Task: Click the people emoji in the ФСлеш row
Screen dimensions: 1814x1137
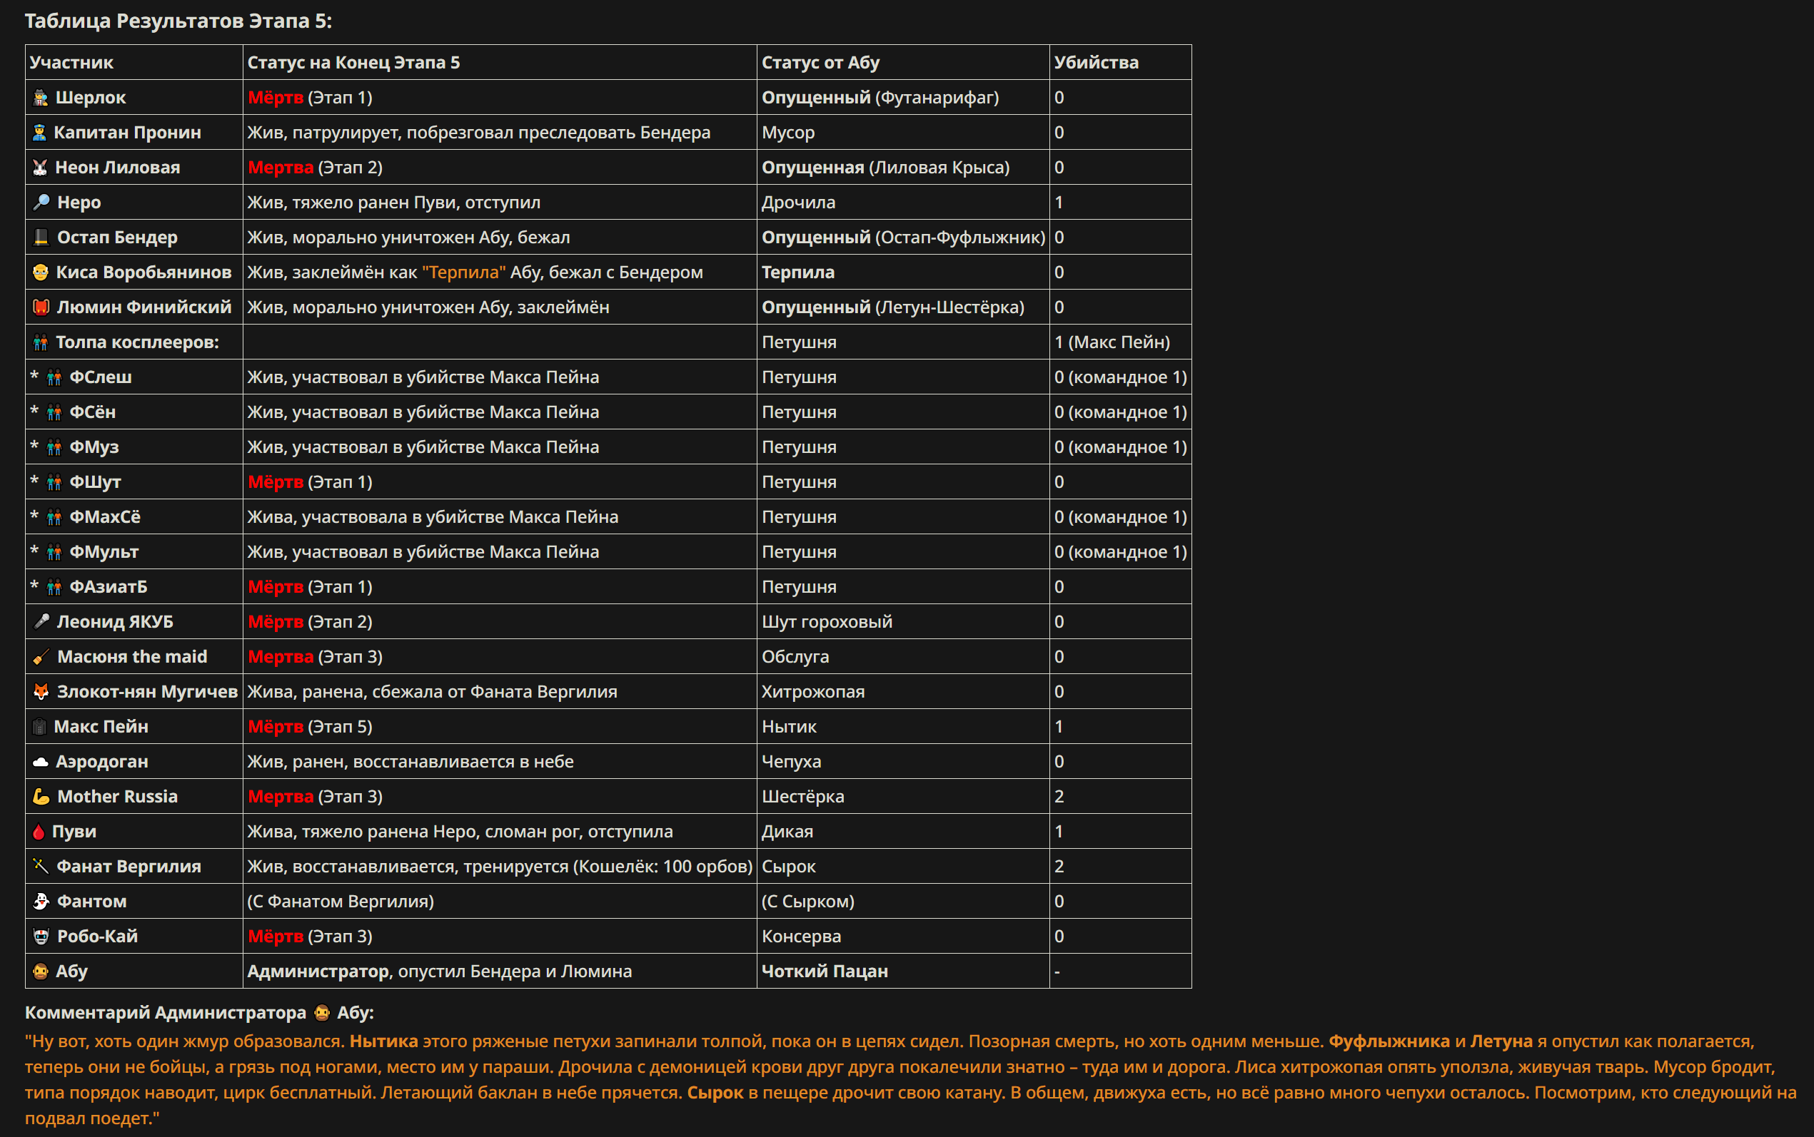Action: tap(54, 377)
